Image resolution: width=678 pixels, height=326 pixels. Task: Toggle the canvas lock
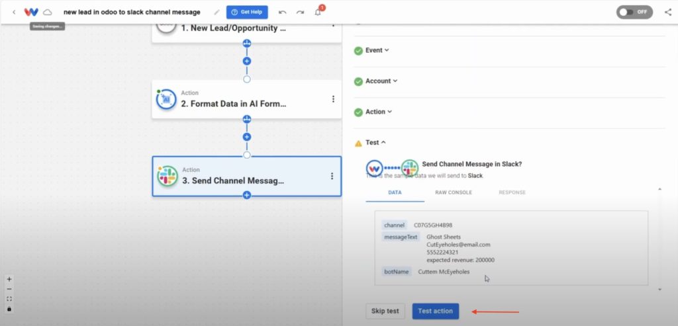(9, 309)
